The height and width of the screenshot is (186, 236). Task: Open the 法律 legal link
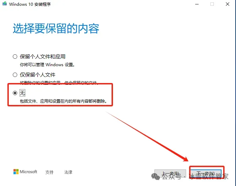[68, 172]
